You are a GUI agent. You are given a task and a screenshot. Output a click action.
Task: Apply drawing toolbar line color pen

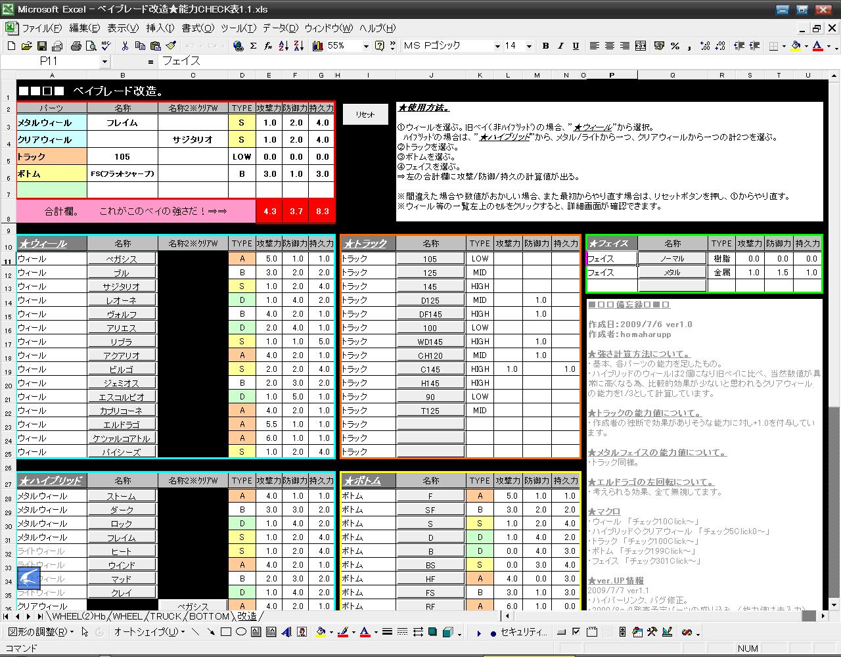click(x=343, y=633)
